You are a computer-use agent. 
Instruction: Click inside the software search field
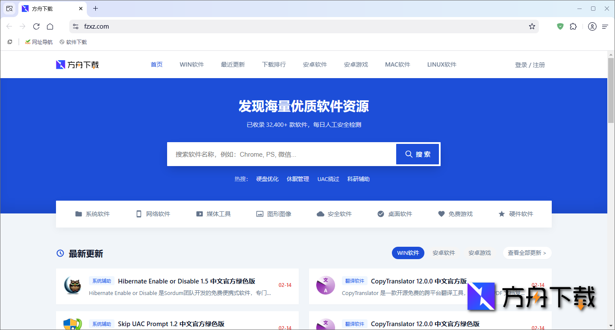[x=278, y=154]
